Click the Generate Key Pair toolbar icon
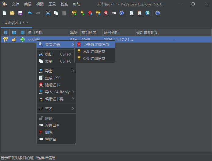The image size is (212, 161). [74, 13]
